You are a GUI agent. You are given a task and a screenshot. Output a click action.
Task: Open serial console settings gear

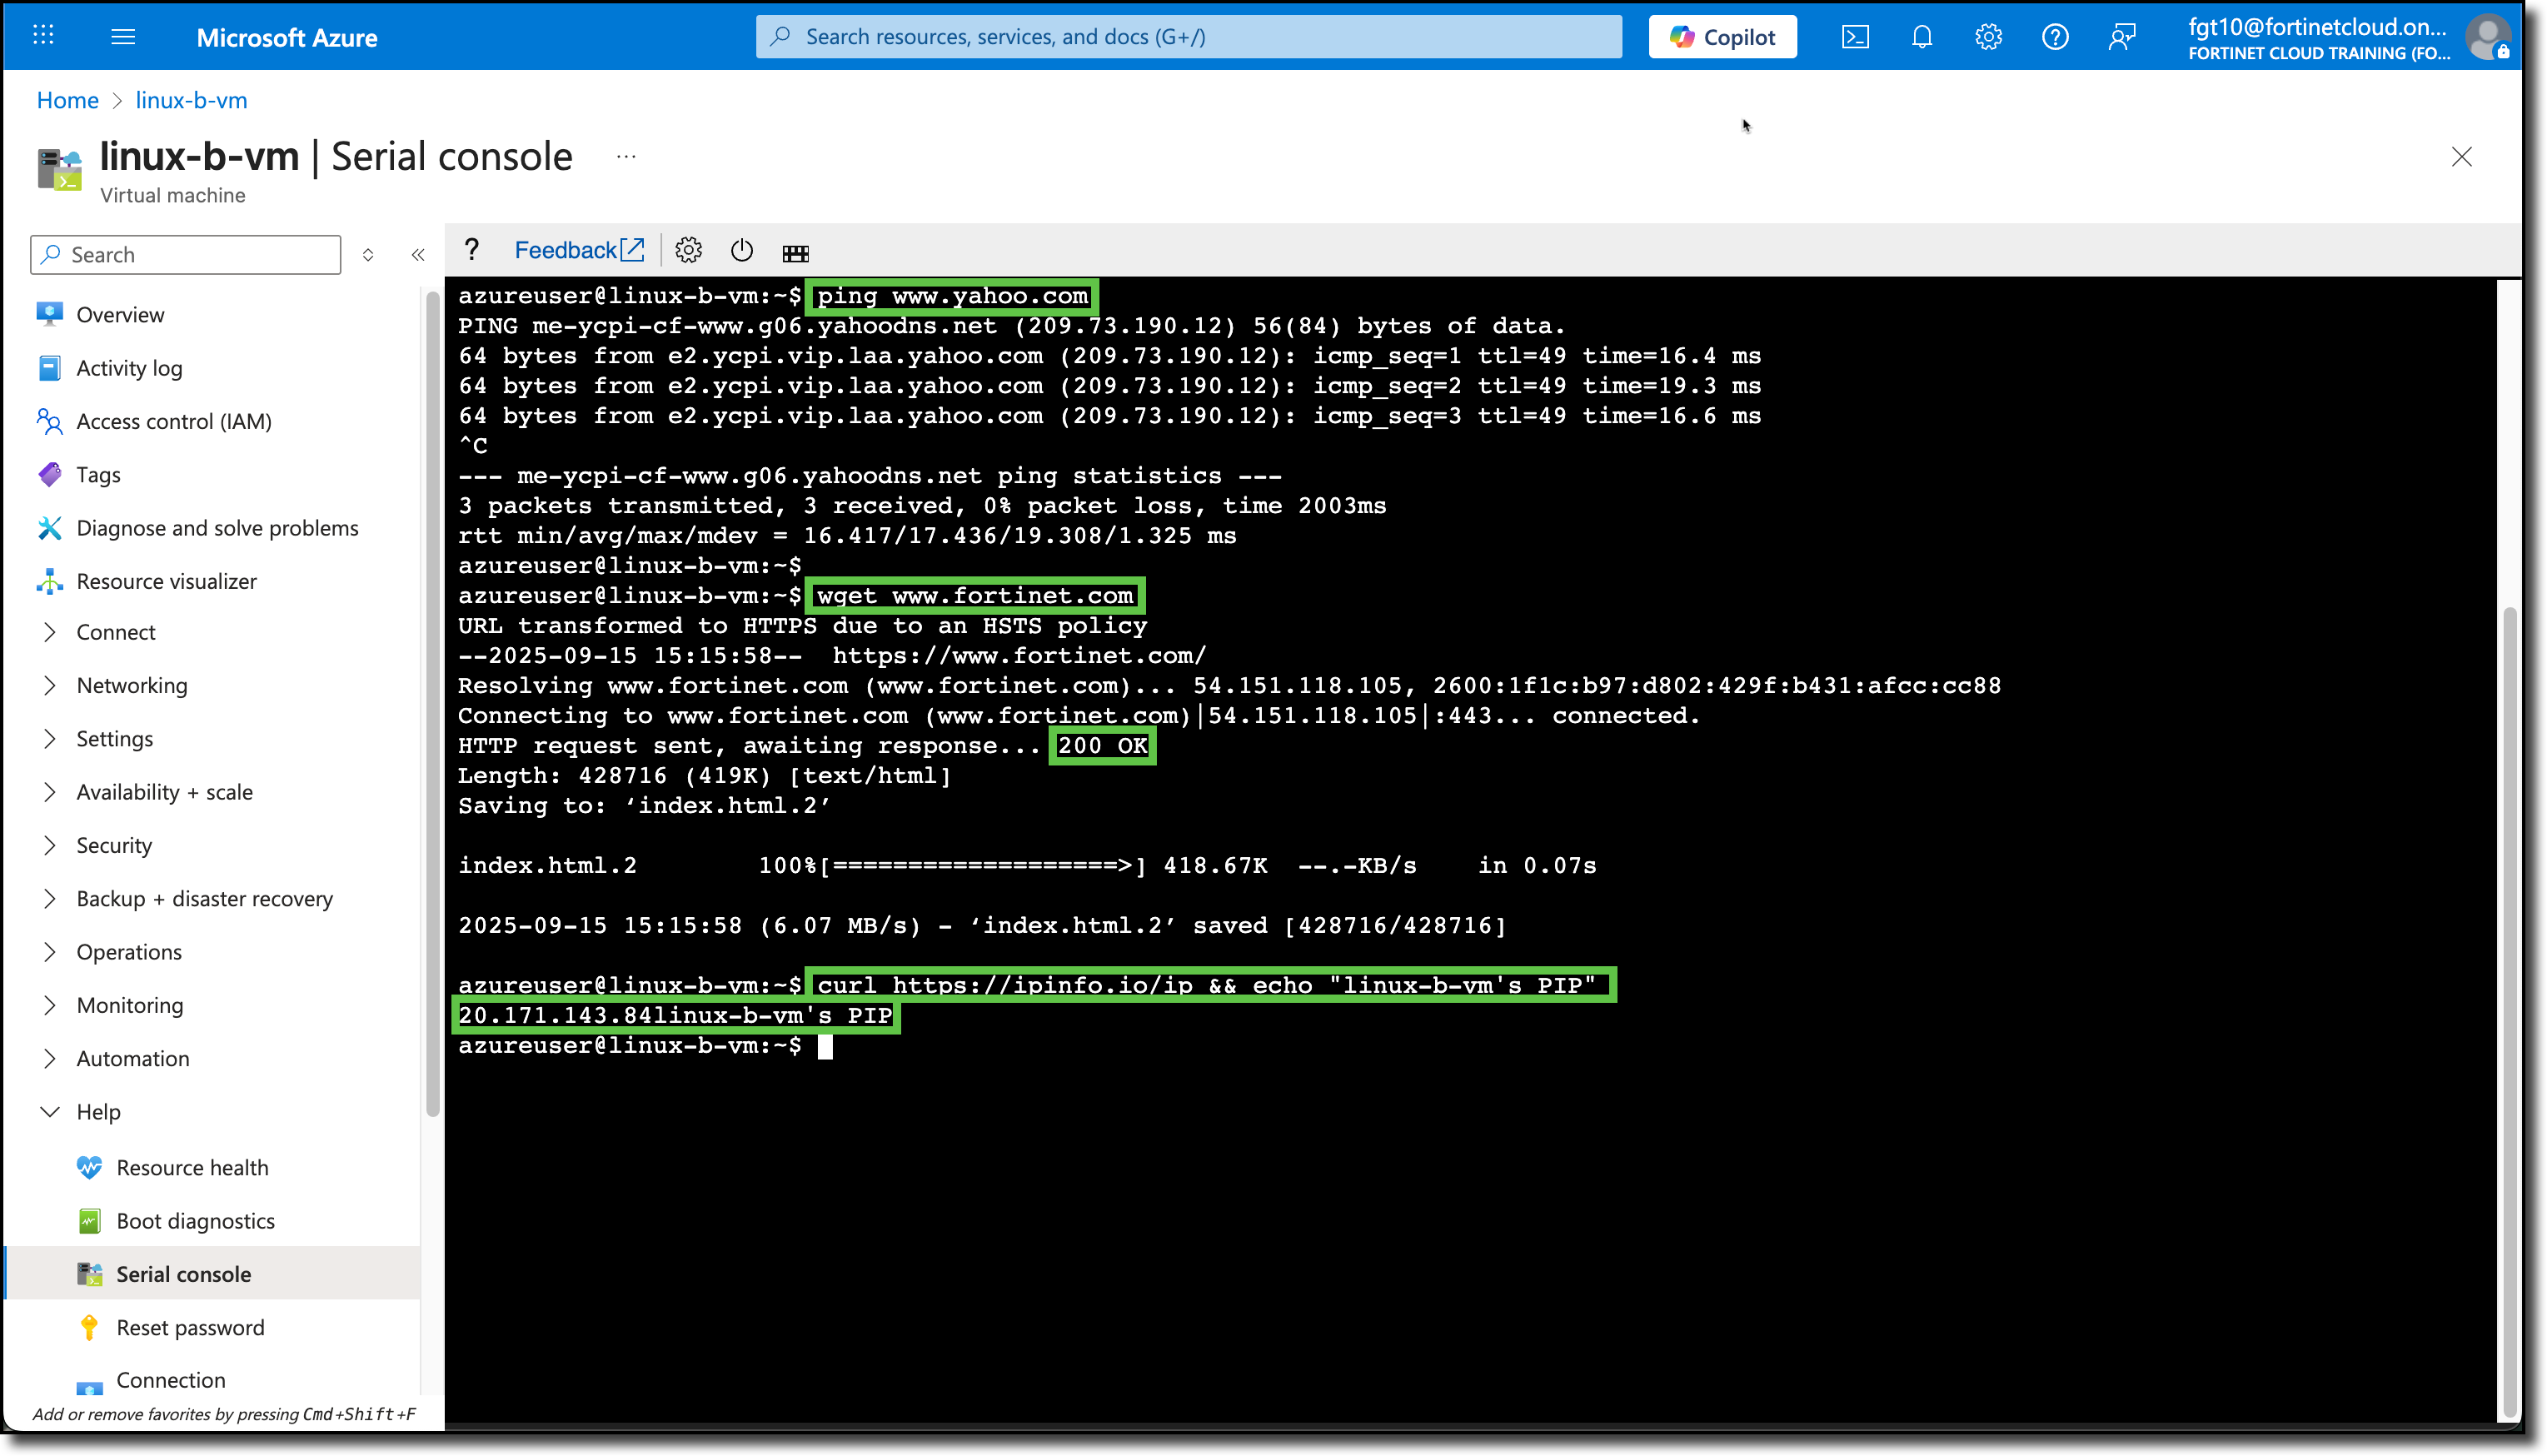tap(689, 250)
